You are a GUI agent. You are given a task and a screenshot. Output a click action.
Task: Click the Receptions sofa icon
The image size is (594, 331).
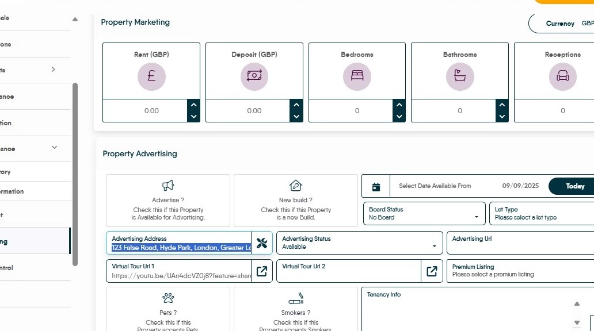(562, 76)
